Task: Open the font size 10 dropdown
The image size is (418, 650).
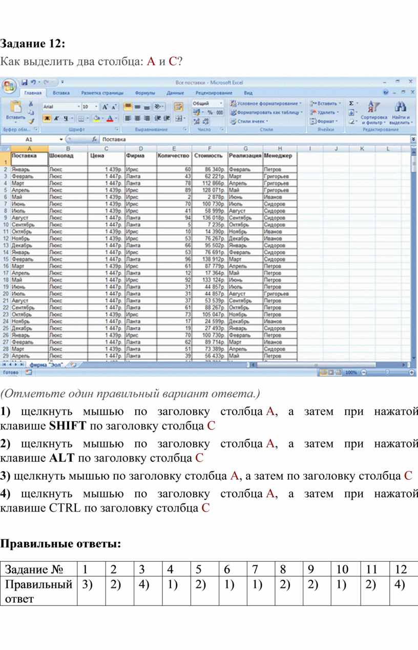Action: click(96, 107)
